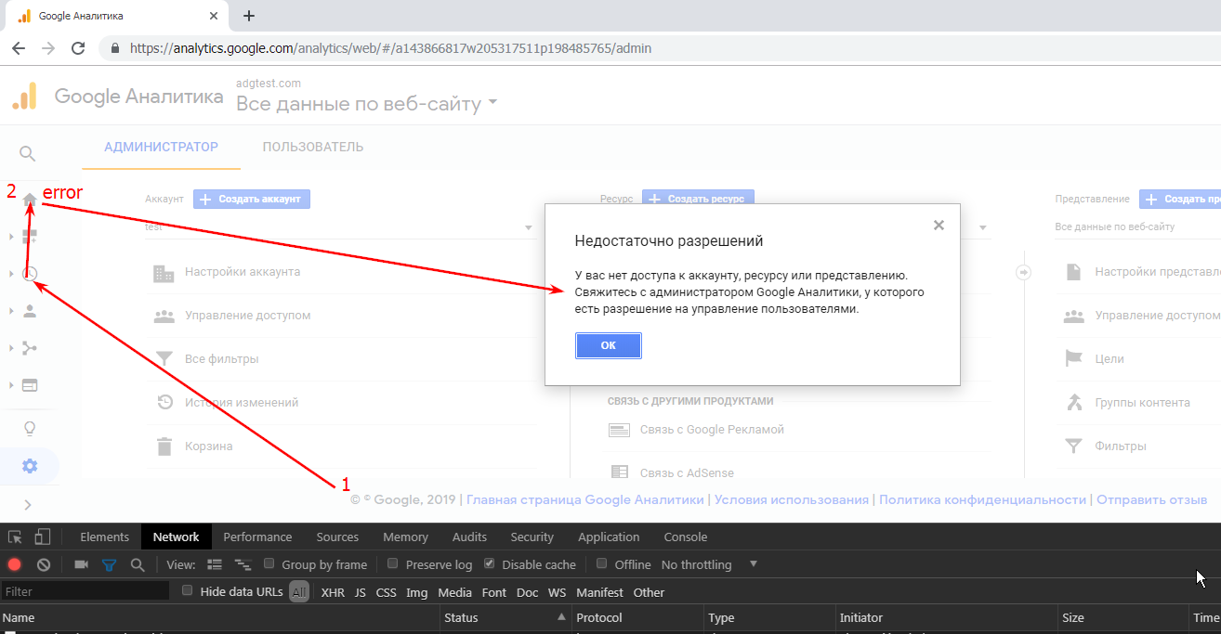Expand the sidebar with bottom chevron arrow
This screenshot has width=1221, height=634.
(x=28, y=504)
